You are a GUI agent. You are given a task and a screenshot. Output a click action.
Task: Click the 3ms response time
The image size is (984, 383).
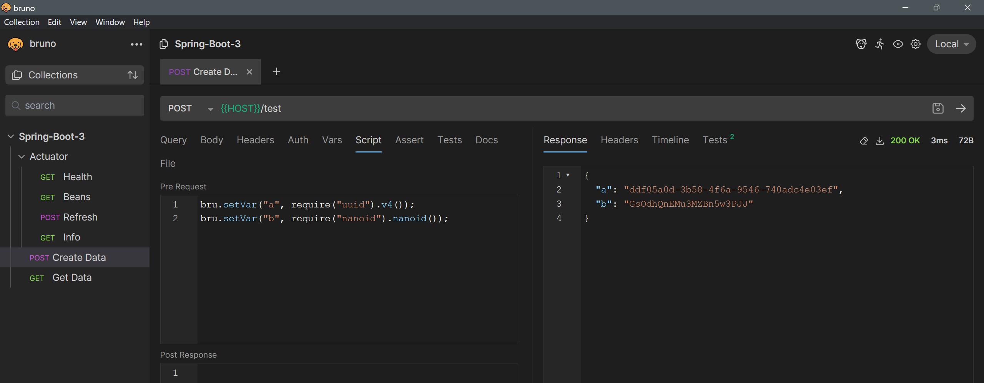click(939, 141)
